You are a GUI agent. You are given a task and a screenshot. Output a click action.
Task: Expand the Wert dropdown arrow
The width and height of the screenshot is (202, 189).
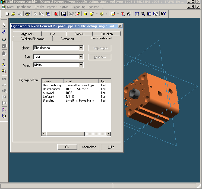point(81,65)
